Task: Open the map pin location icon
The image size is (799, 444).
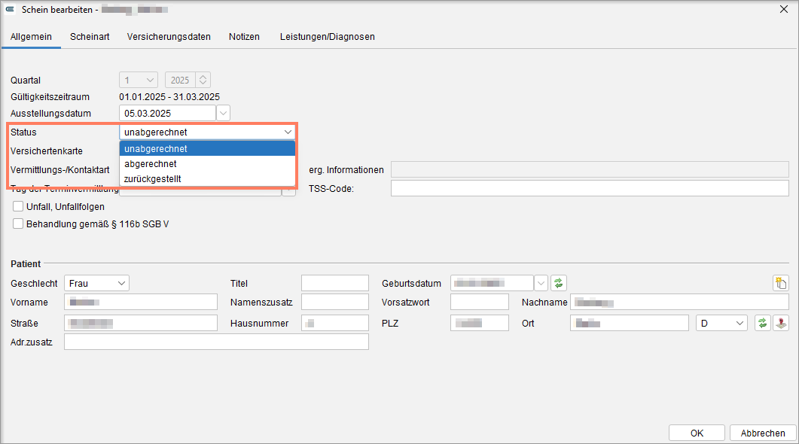Action: coord(781,323)
